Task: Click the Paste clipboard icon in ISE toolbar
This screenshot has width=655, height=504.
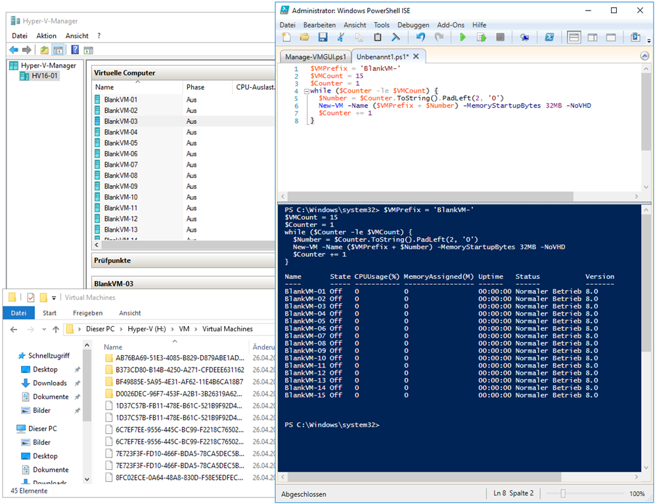Action: [x=377, y=37]
